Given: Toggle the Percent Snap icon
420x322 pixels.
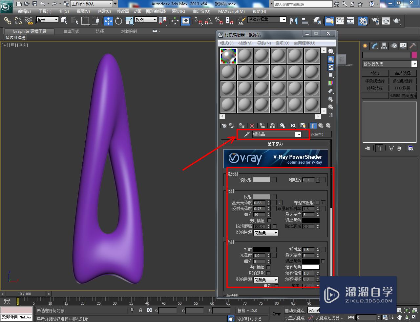Looking at the screenshot, I should 219,21.
